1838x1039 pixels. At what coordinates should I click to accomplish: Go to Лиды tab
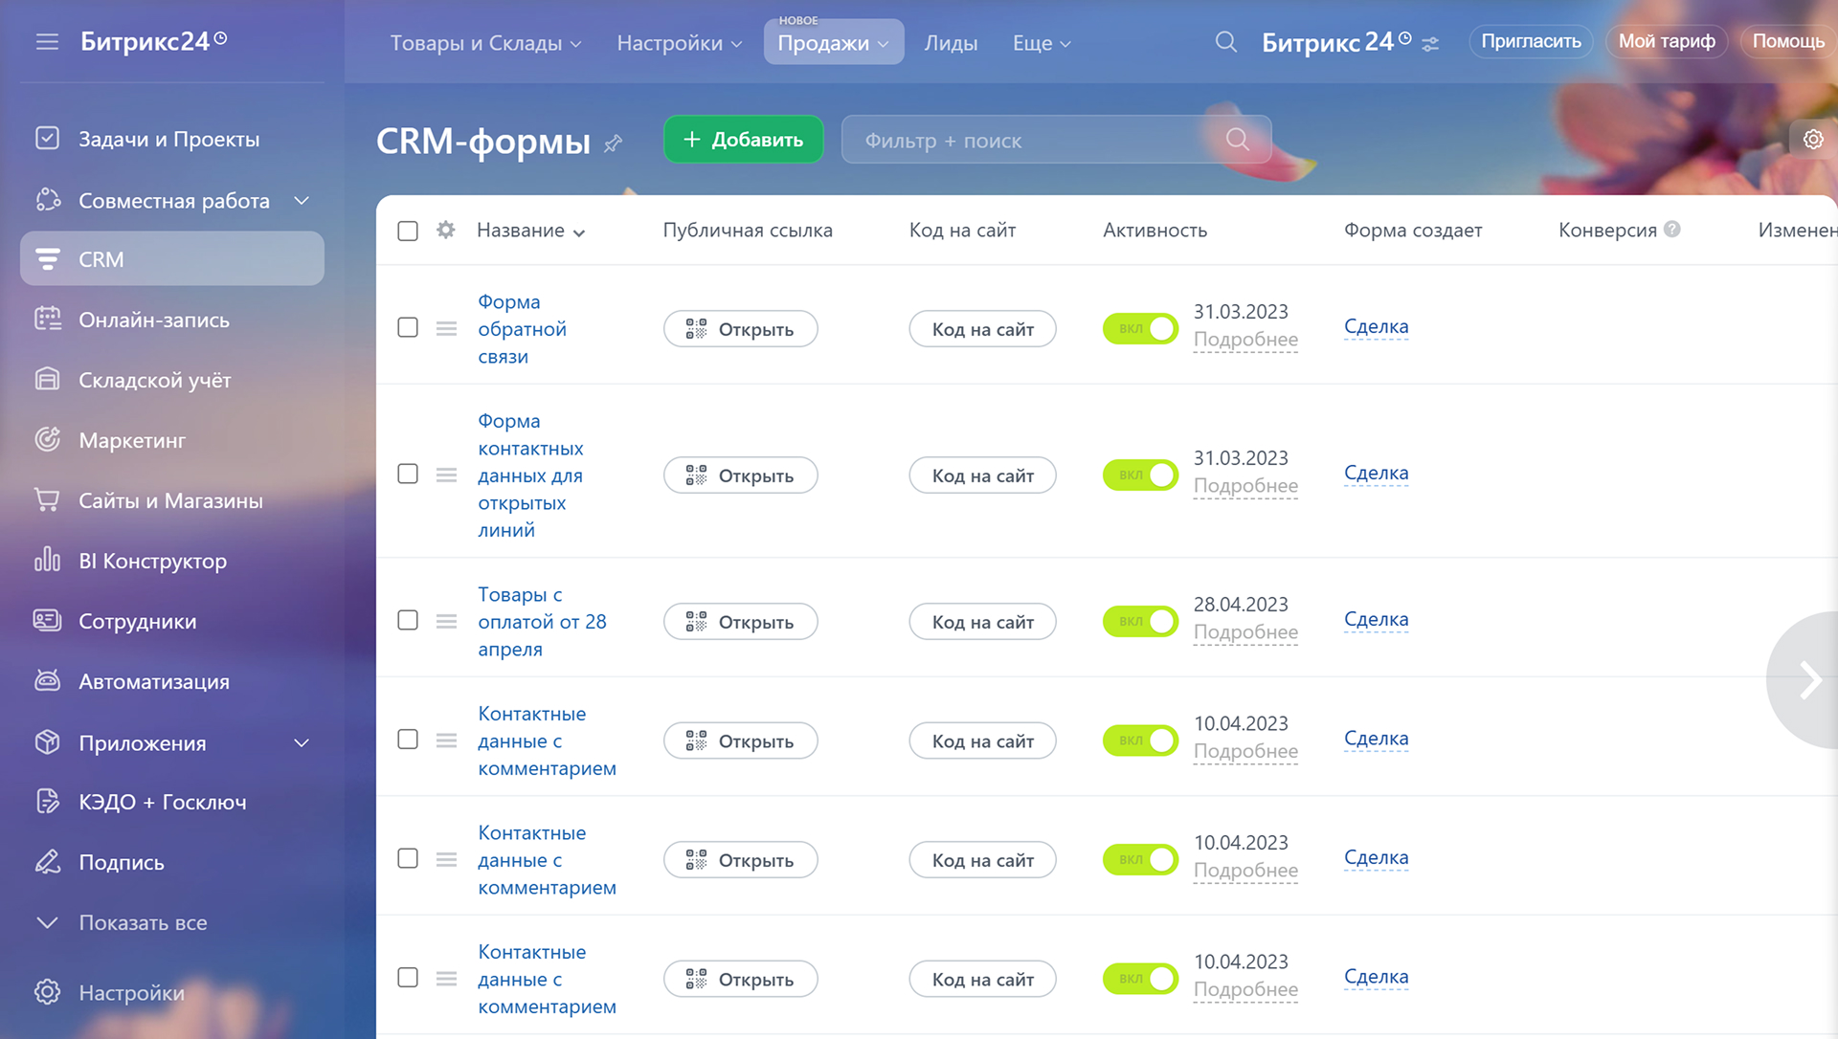951,43
